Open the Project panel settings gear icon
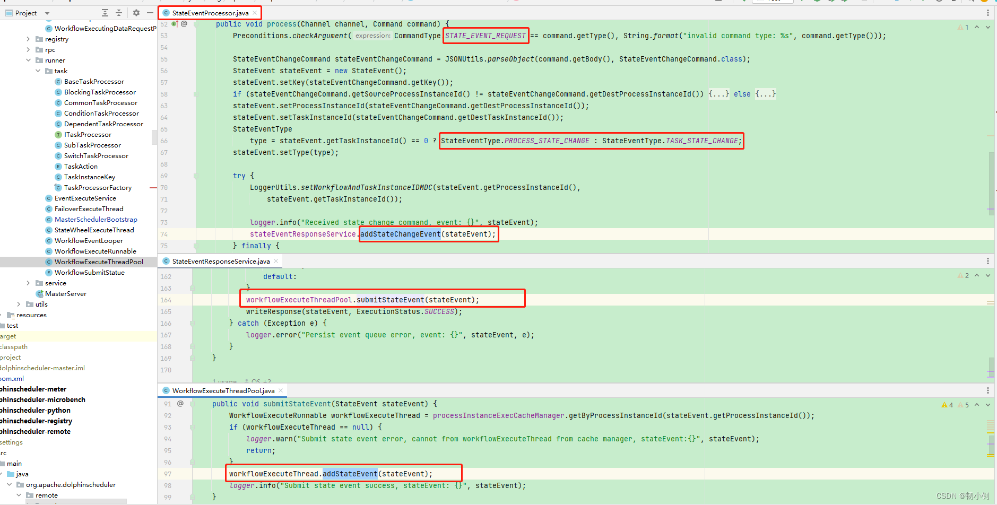Screen dimensions: 997x505 point(136,13)
